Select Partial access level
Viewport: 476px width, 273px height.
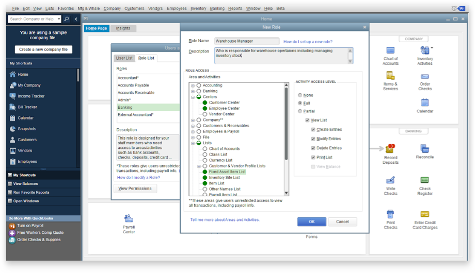point(300,111)
